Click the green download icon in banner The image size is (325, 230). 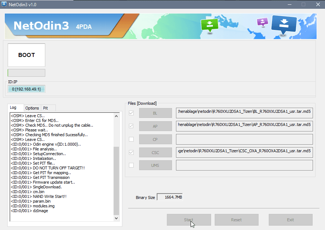(209, 24)
